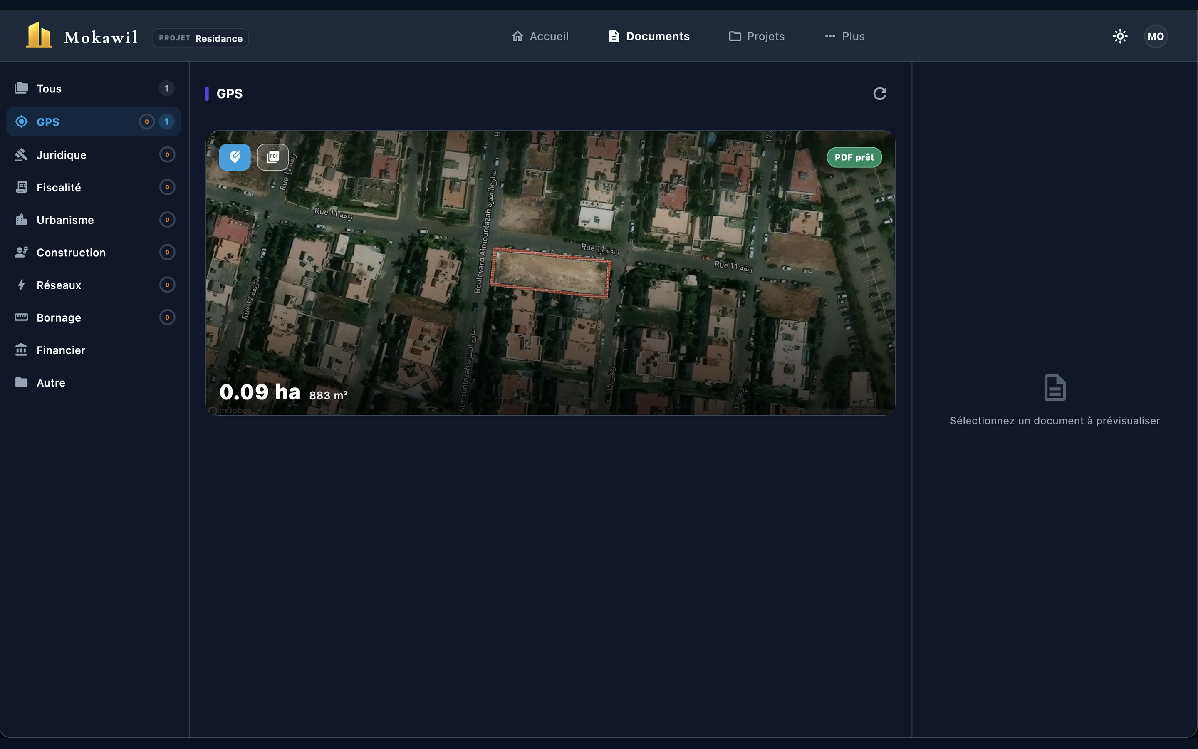
Task: Click the GPS orange count badge 0
Action: click(x=146, y=122)
